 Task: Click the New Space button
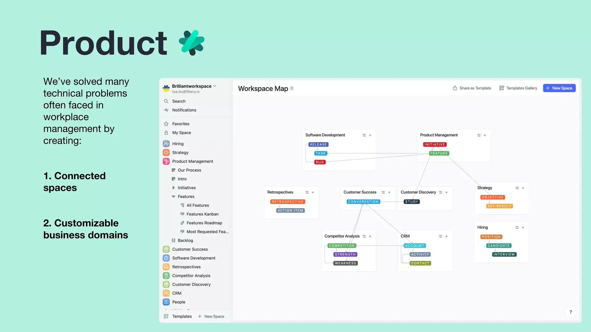559,88
